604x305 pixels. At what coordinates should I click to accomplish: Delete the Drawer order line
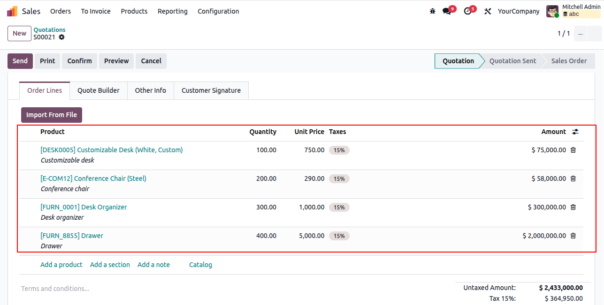[x=573, y=236]
